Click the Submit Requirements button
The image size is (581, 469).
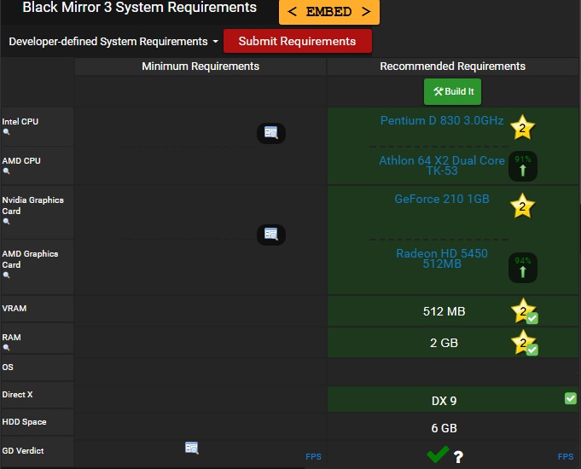tap(298, 41)
